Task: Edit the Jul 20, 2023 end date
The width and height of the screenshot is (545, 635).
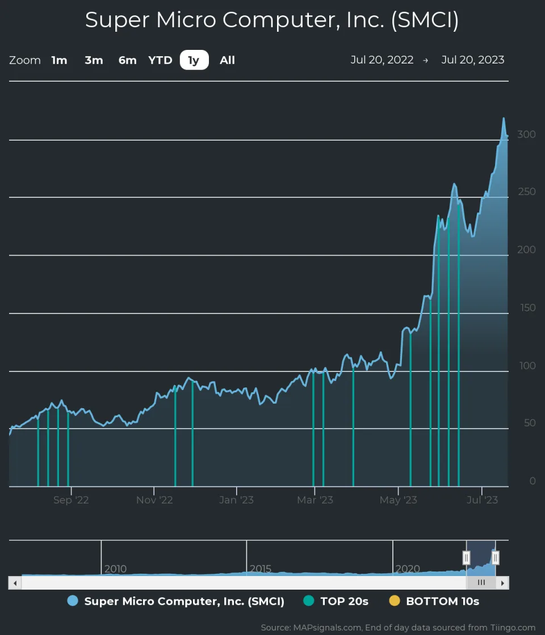Action: (473, 60)
